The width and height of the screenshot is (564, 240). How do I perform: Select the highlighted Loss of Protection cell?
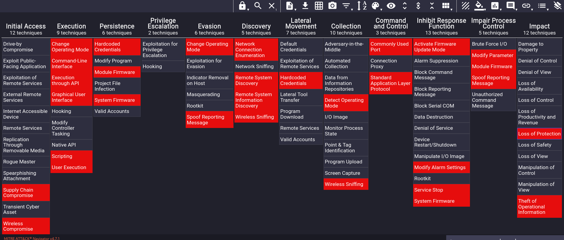click(539, 134)
